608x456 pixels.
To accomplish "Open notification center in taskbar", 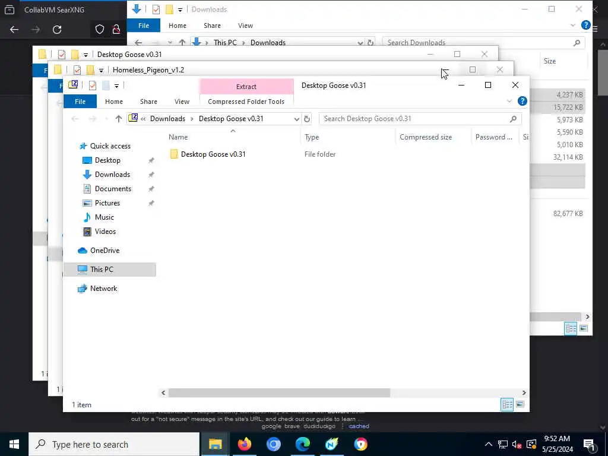I will tap(589, 445).
